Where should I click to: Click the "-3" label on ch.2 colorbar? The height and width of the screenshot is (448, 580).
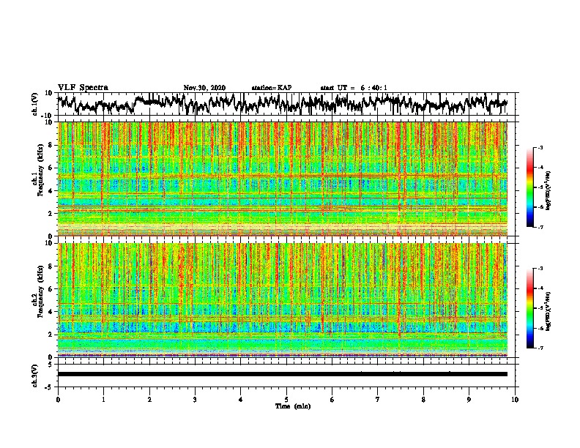click(x=540, y=269)
